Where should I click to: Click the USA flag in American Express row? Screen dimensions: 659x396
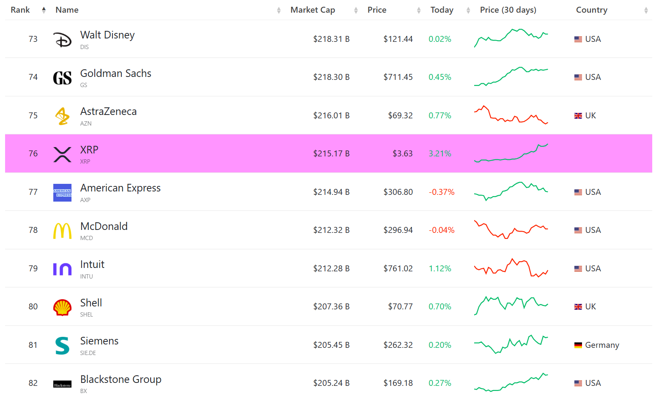click(x=578, y=192)
